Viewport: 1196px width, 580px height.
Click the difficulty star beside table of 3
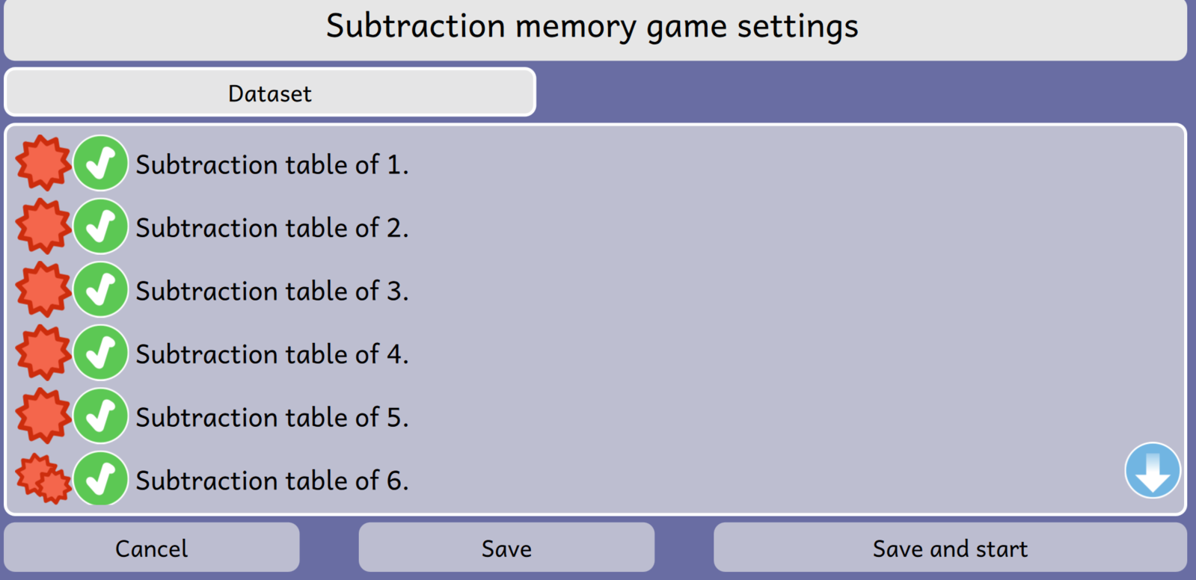[43, 289]
